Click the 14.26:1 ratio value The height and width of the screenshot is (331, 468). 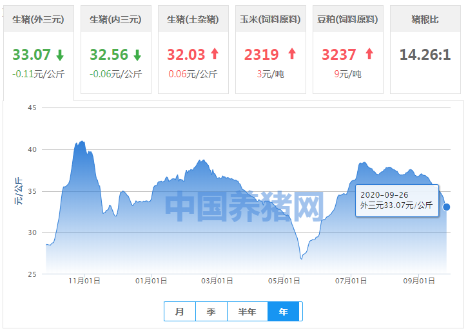(425, 55)
